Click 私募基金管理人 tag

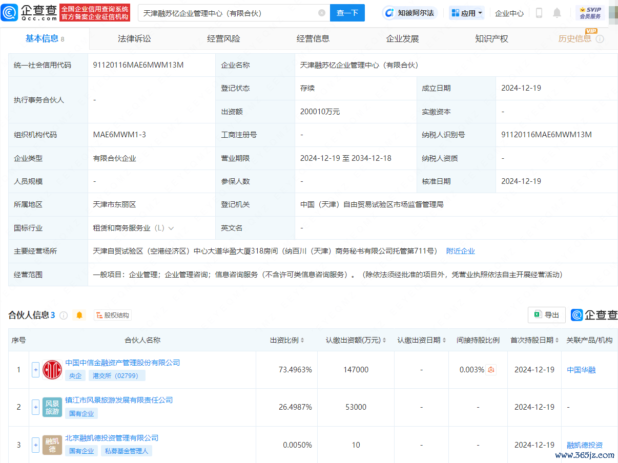[x=126, y=451]
